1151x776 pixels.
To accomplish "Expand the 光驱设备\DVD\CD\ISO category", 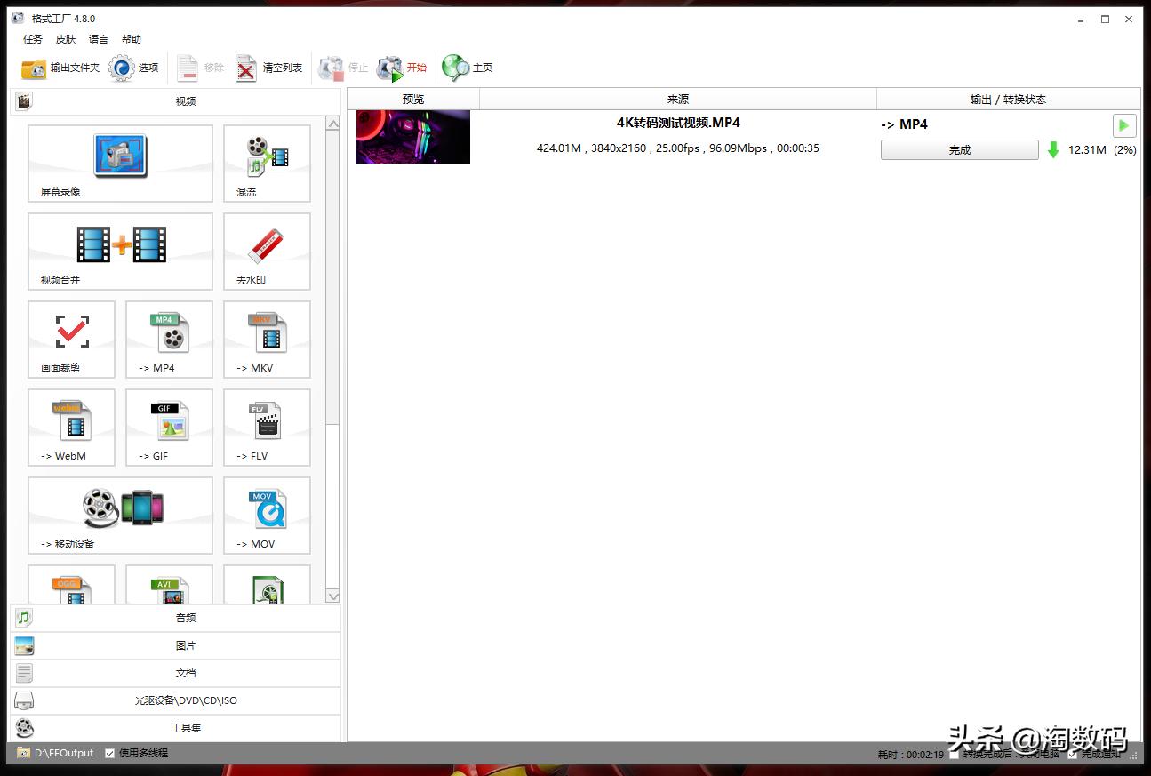I will pos(185,700).
